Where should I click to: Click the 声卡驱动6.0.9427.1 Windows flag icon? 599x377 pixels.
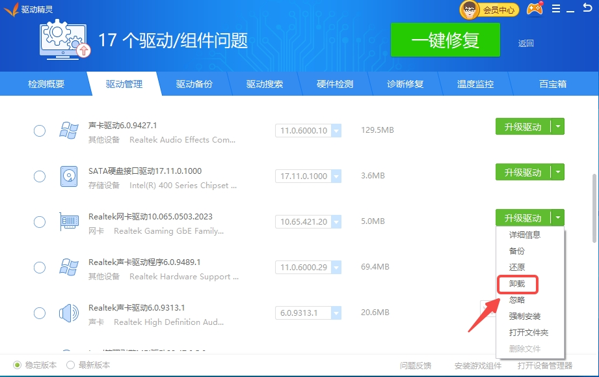[x=68, y=131]
